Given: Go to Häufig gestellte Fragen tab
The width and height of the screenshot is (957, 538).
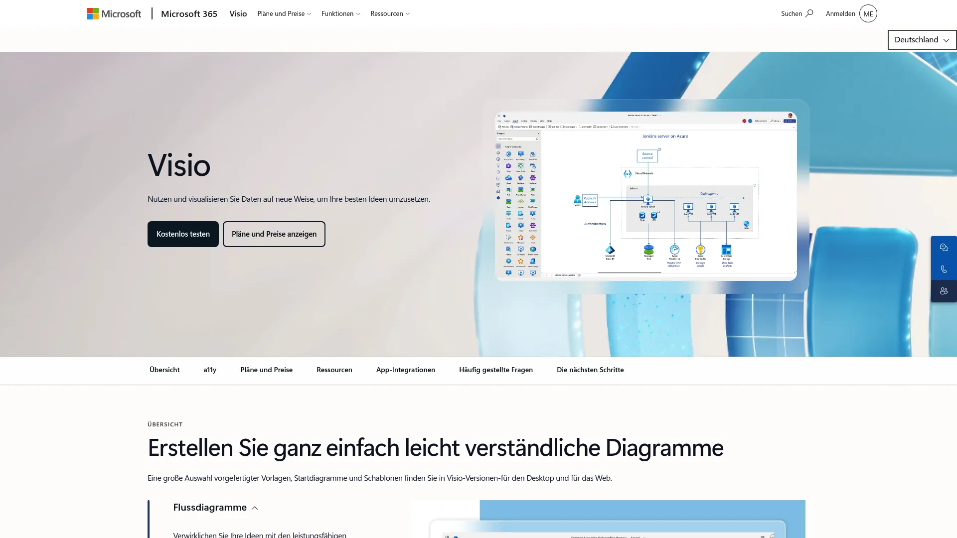Looking at the screenshot, I should coord(496,370).
